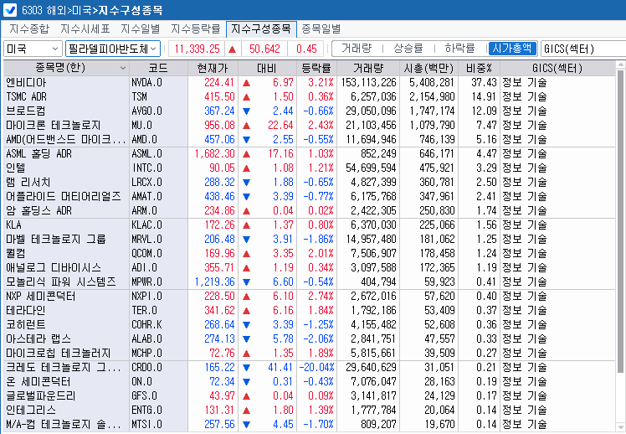Click the index value 11,339.25
The width and height of the screenshot is (626, 434).
point(197,49)
